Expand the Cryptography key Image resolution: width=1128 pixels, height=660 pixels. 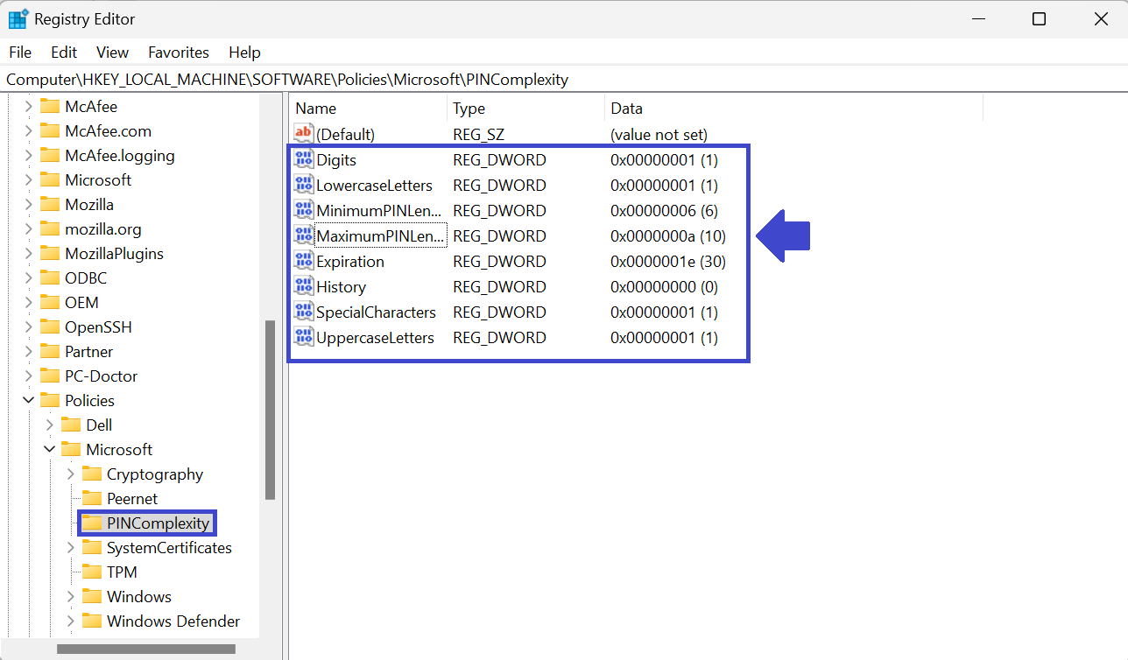(x=71, y=474)
